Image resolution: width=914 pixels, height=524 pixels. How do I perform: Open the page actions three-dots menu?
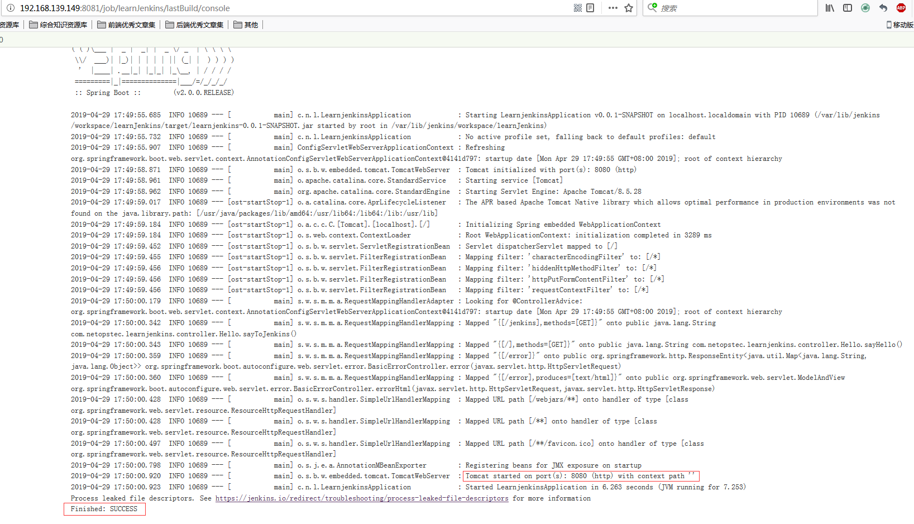point(613,8)
